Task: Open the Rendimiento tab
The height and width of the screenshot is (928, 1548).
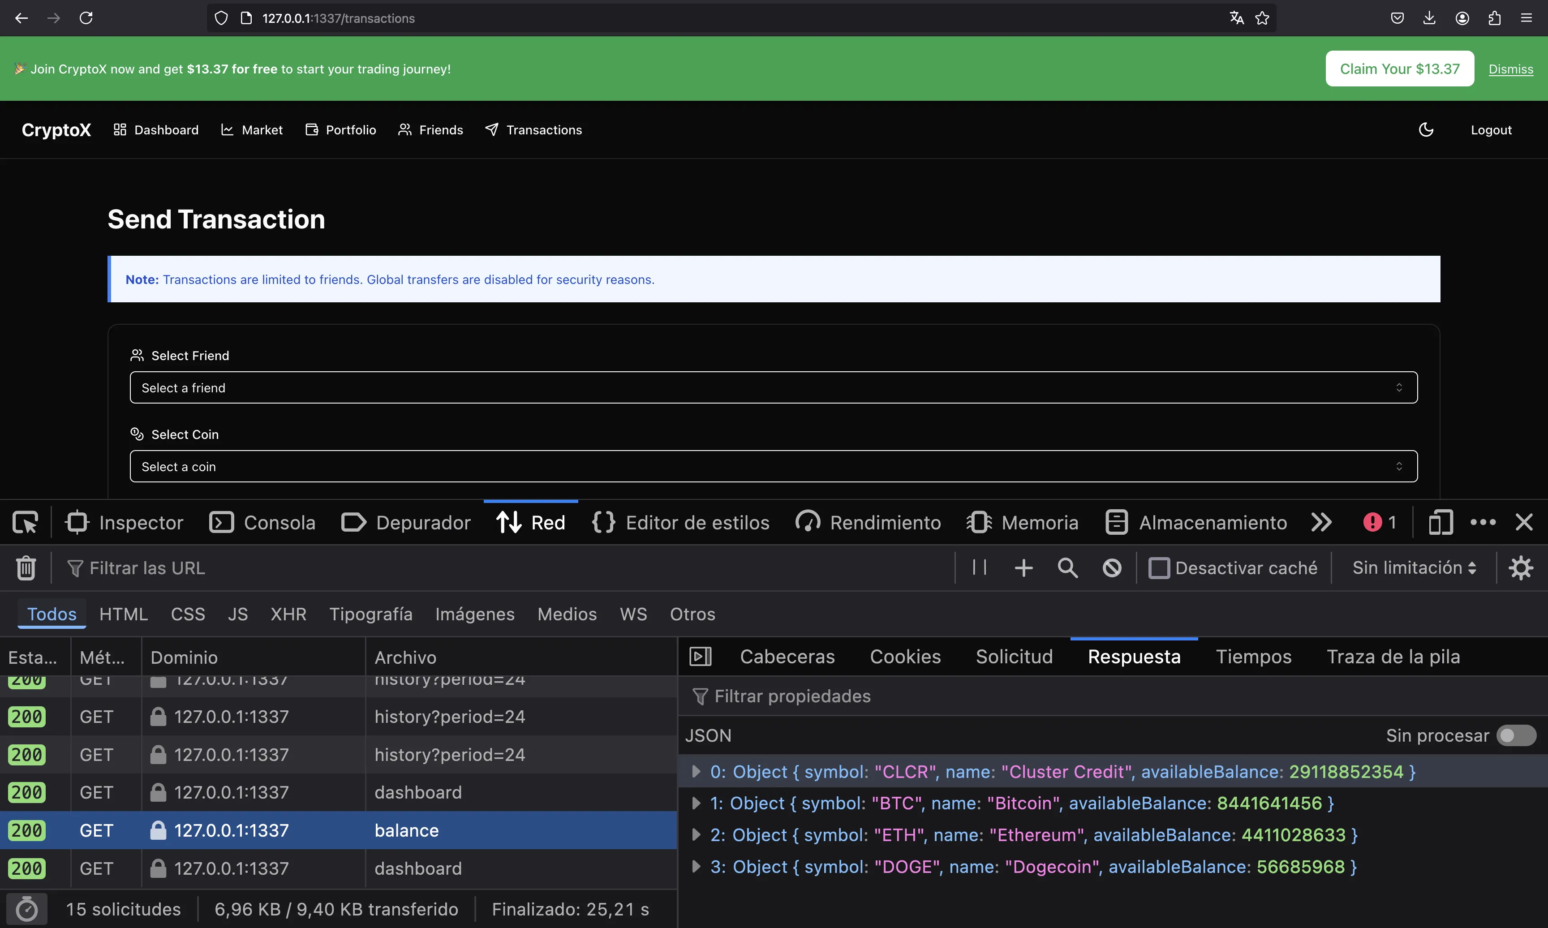Action: pyautogui.click(x=869, y=522)
